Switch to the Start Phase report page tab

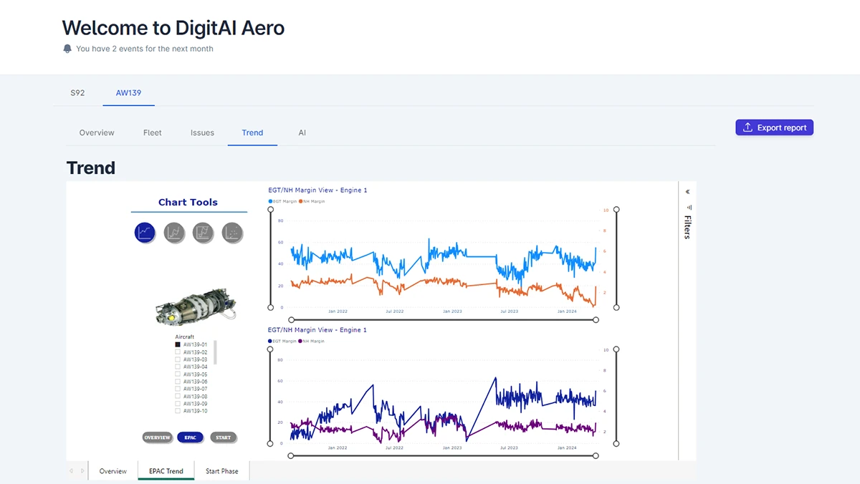tap(222, 471)
